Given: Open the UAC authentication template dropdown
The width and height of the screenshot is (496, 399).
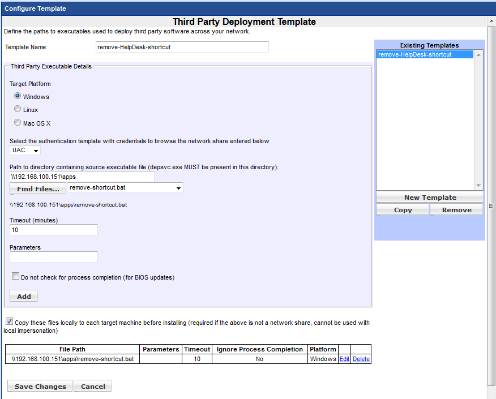Looking at the screenshot, I should click(25, 151).
